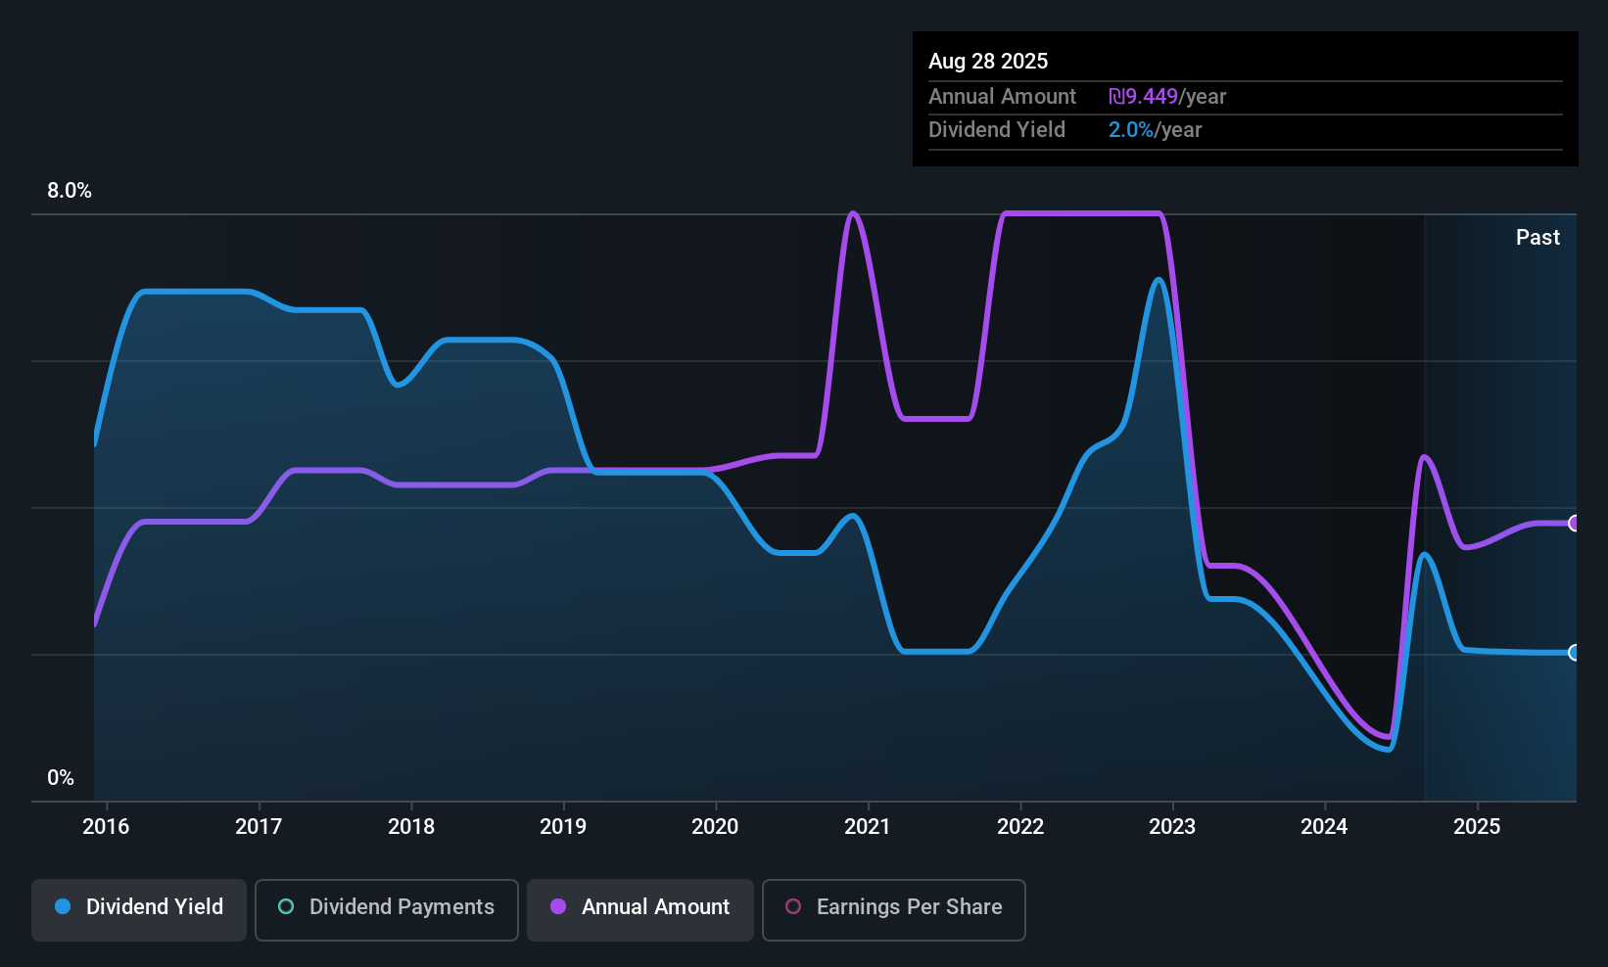Click the 0% y-axis label
This screenshot has width=1608, height=967.
coord(61,778)
